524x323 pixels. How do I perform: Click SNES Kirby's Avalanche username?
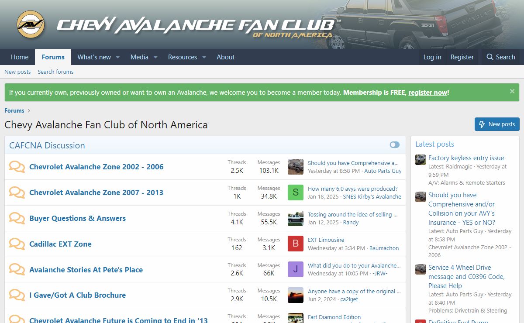click(x=372, y=196)
